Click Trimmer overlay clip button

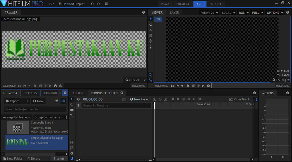pyautogui.click(x=61, y=86)
